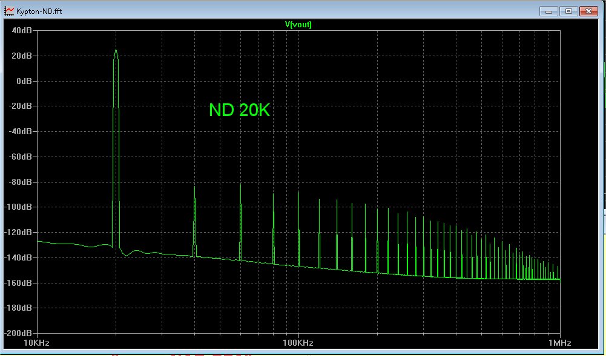
Task: Click the ND 20K plot annotation
Action: (x=239, y=111)
